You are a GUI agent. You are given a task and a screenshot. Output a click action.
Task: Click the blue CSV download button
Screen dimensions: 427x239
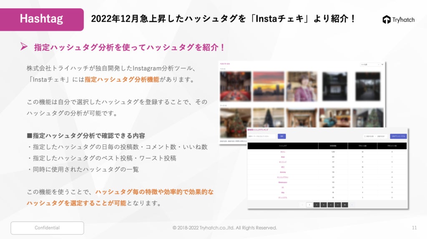[398, 136]
